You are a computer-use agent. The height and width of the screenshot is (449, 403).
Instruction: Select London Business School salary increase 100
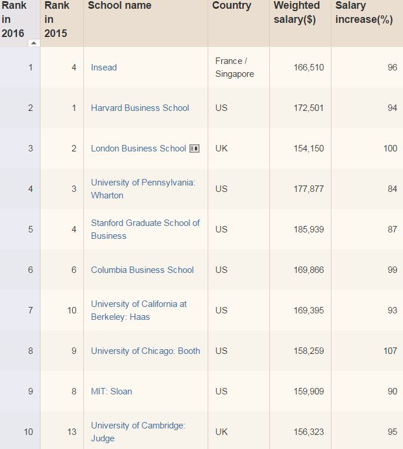click(391, 148)
